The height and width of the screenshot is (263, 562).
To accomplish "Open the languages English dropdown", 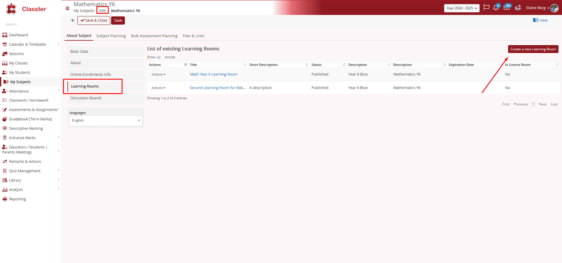I will tap(106, 120).
